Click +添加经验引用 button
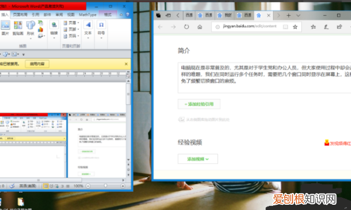Viewport: 351px width, 210px height. (x=199, y=104)
